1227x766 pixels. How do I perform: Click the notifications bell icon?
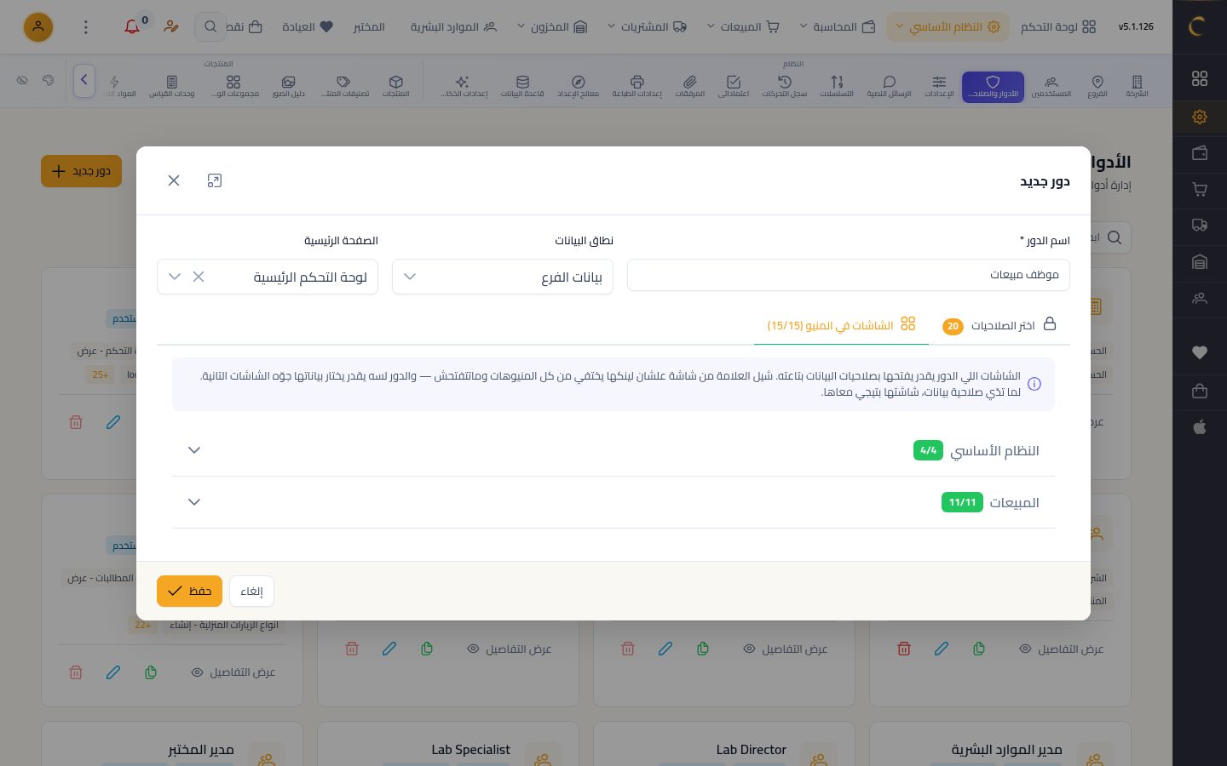point(132,26)
